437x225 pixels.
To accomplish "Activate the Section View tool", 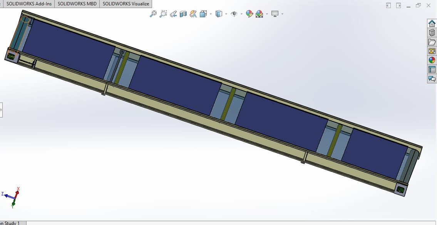I will coord(183,13).
